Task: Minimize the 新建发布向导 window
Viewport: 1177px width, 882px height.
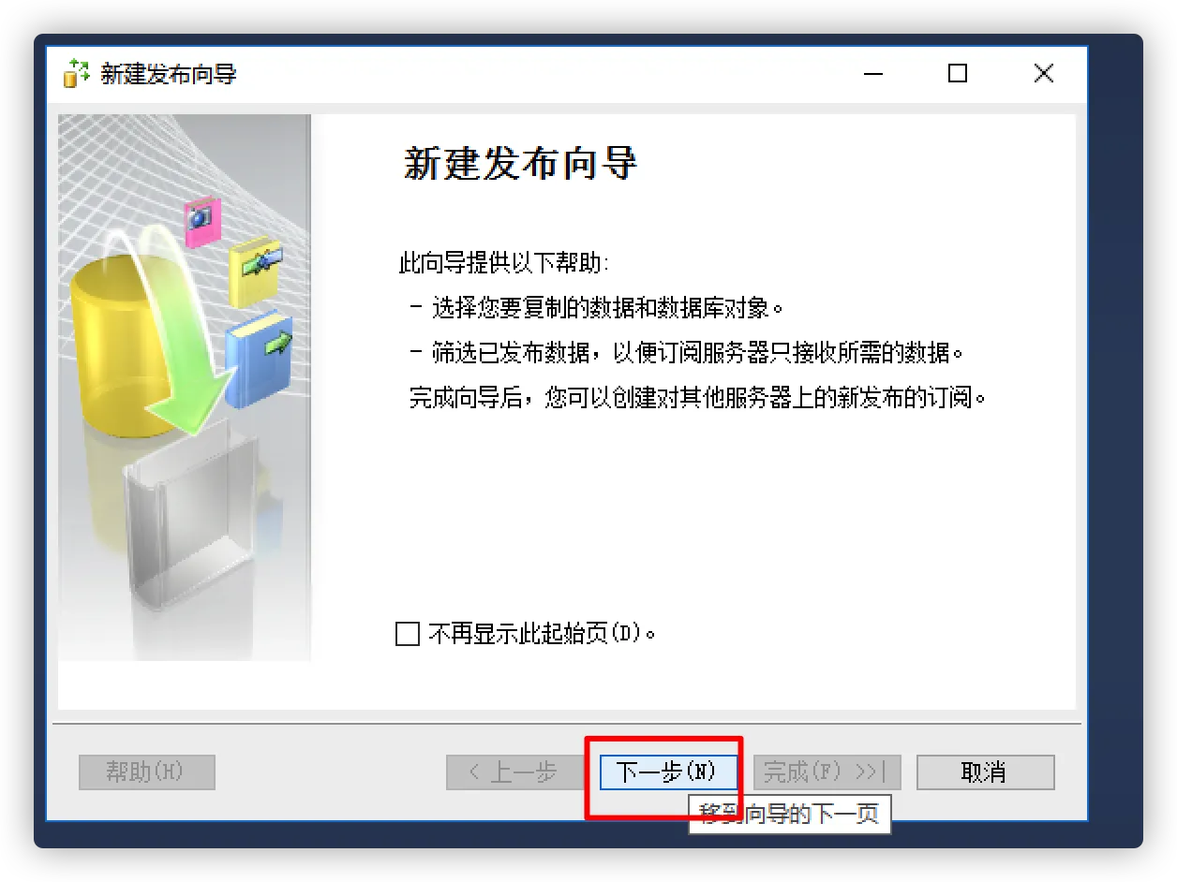Action: [x=872, y=73]
